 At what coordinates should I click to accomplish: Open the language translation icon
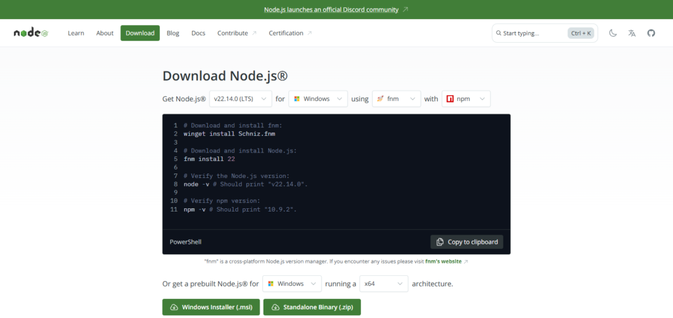pos(632,33)
